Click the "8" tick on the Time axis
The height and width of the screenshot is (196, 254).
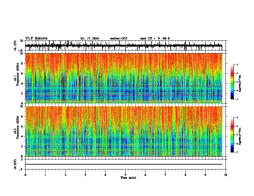coord(185,175)
